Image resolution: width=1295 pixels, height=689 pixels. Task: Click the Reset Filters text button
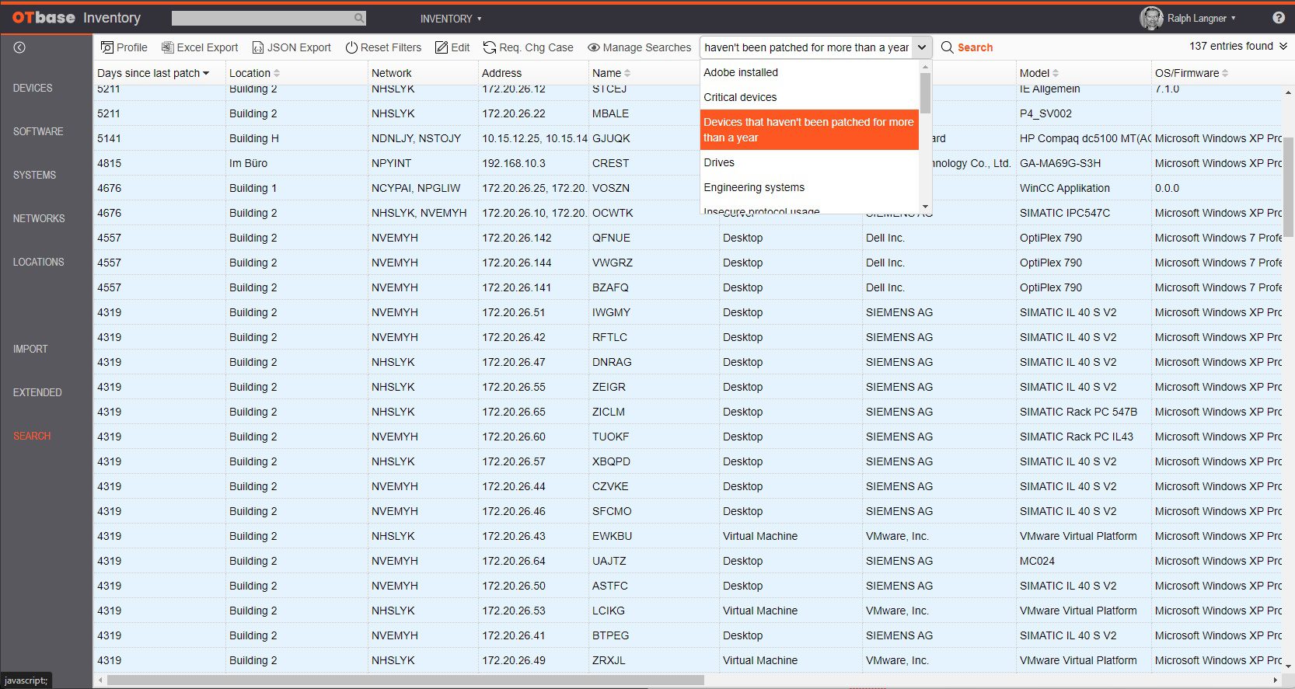(391, 47)
